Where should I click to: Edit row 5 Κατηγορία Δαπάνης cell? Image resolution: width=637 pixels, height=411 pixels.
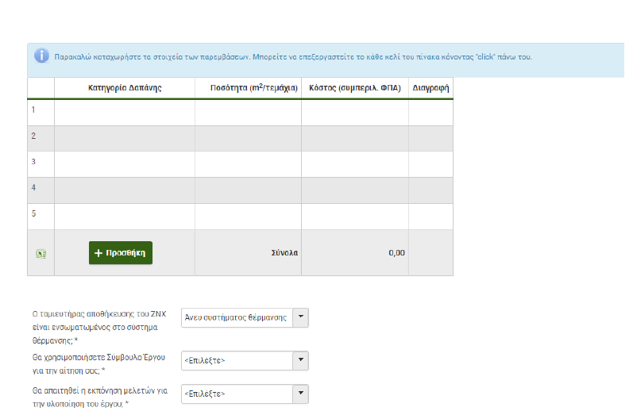click(x=124, y=217)
